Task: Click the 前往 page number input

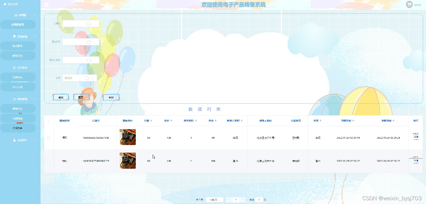Action: (259, 200)
